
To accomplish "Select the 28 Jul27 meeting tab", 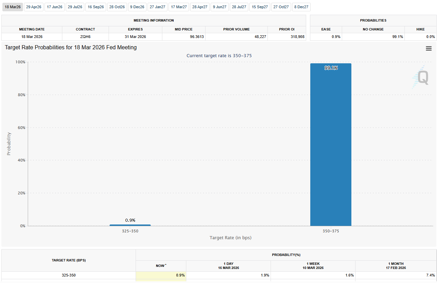I will click(x=239, y=7).
